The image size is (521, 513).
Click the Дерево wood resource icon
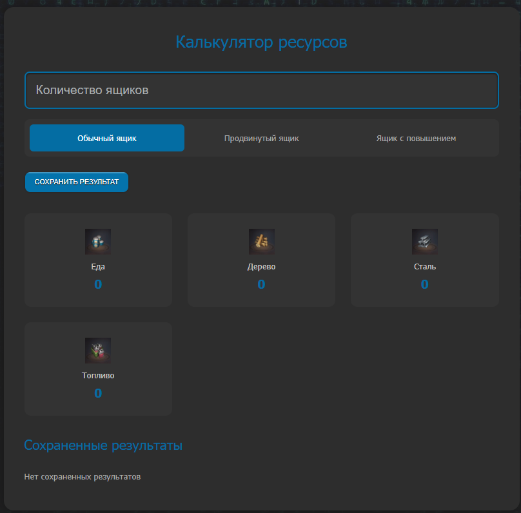click(261, 241)
